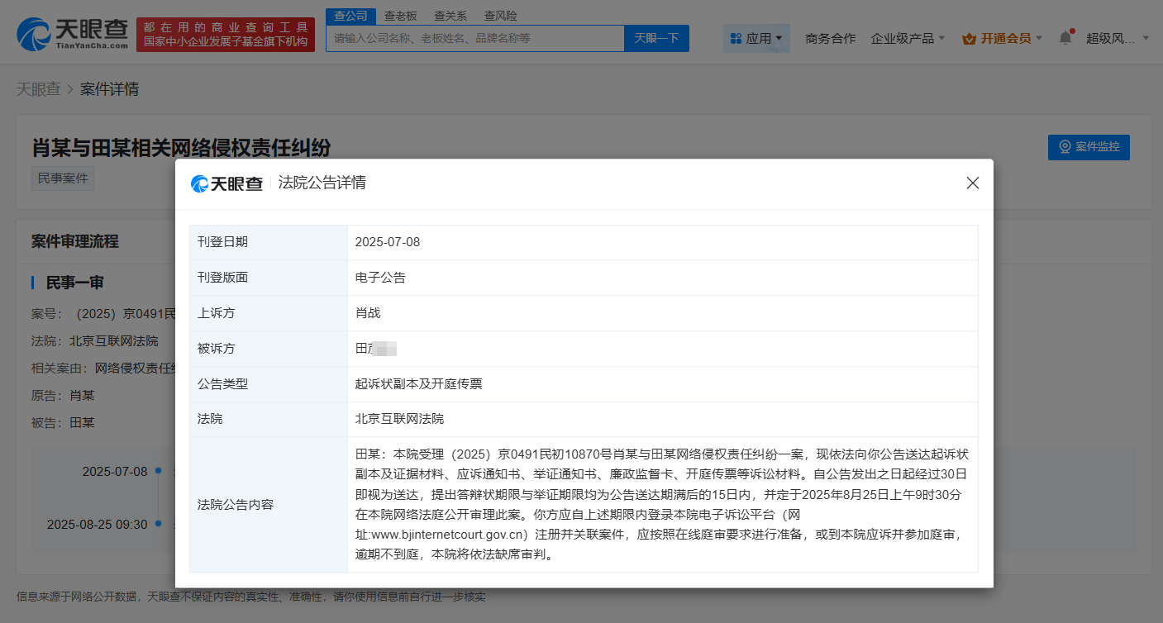Click the 天眼查 breadcrumb link

click(x=38, y=89)
